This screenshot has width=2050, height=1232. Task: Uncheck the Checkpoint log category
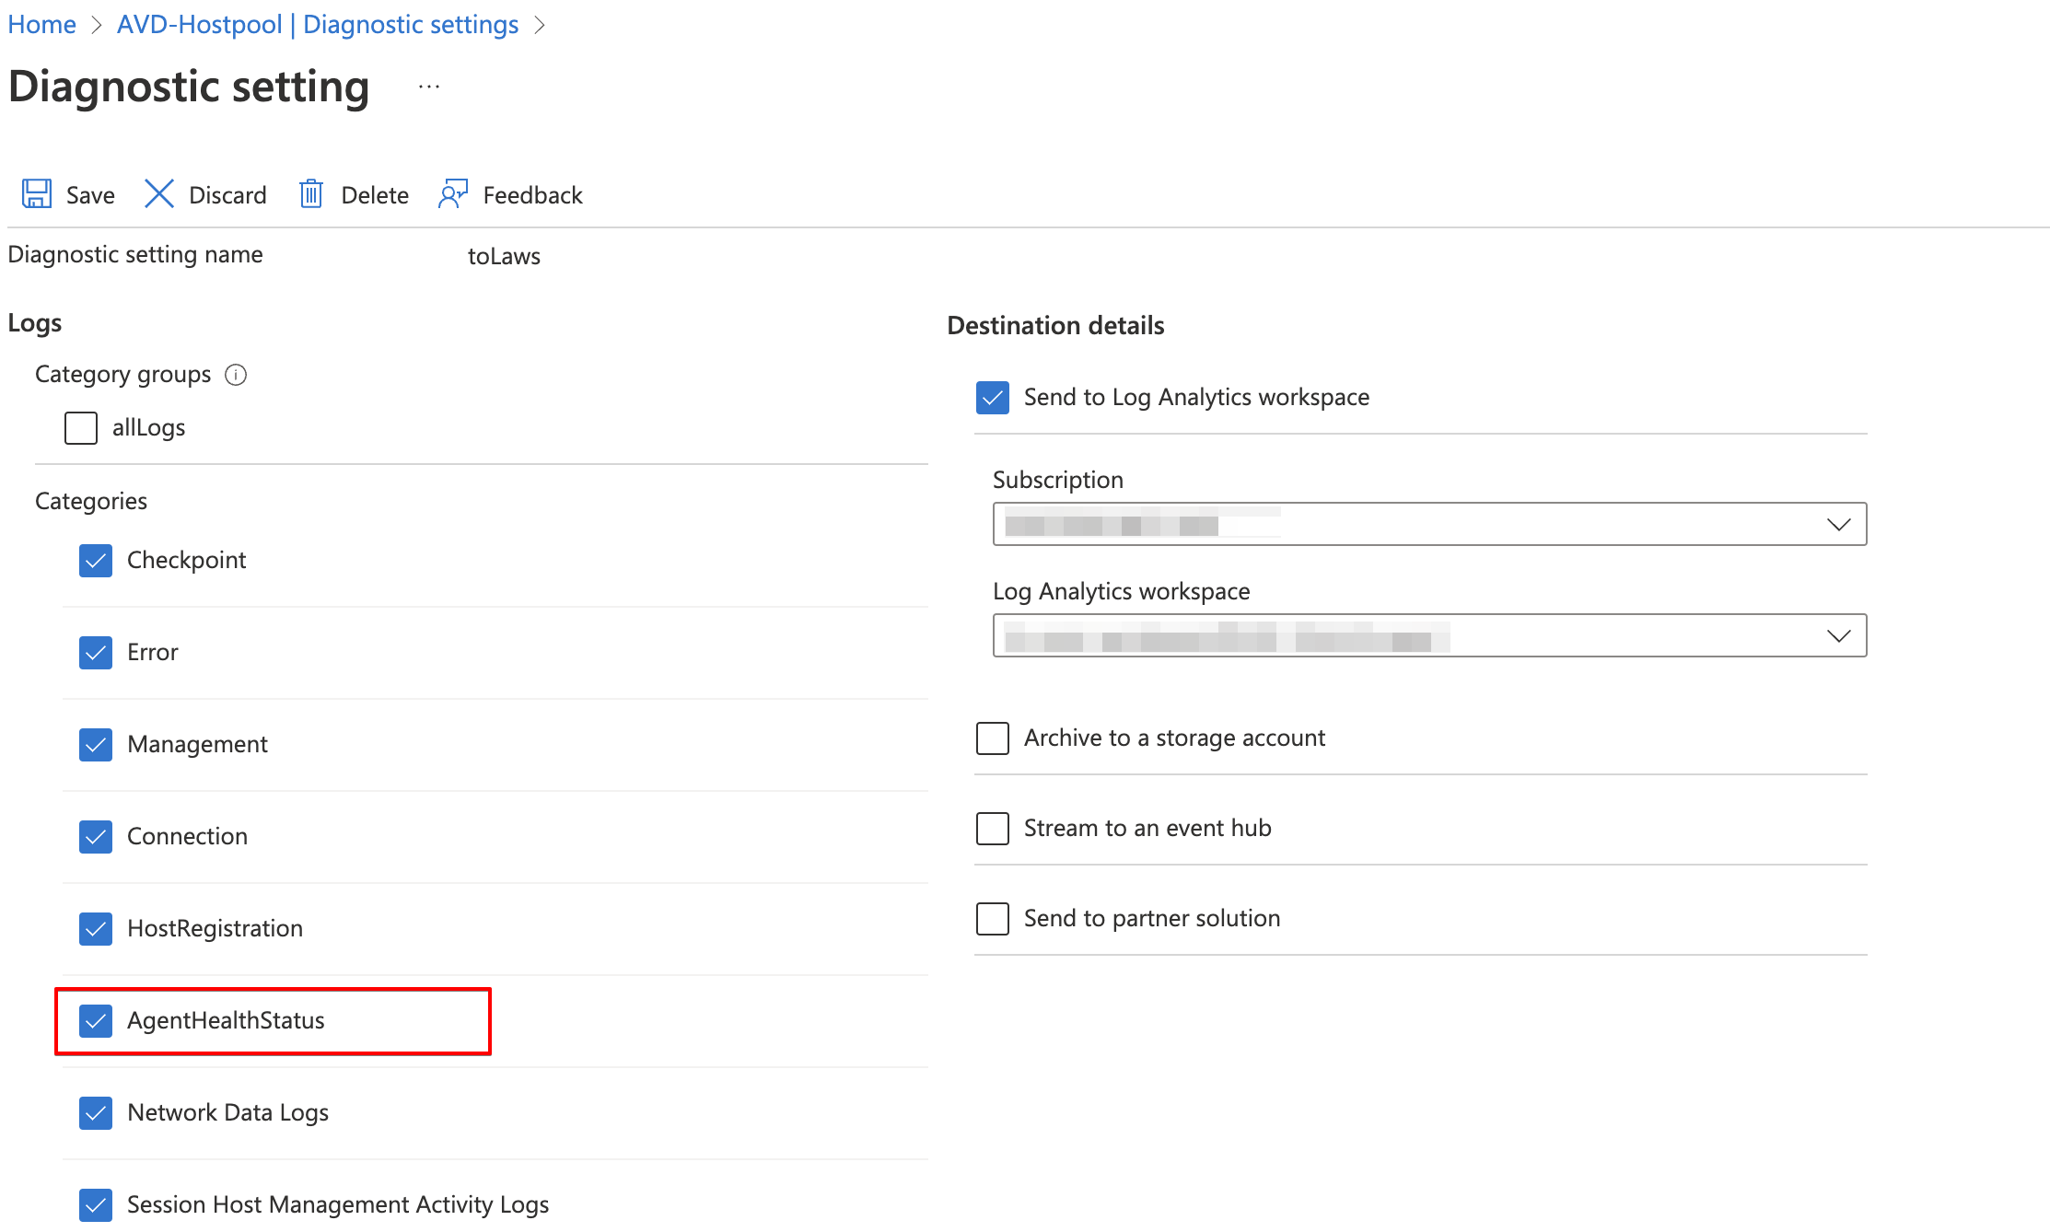click(x=96, y=560)
